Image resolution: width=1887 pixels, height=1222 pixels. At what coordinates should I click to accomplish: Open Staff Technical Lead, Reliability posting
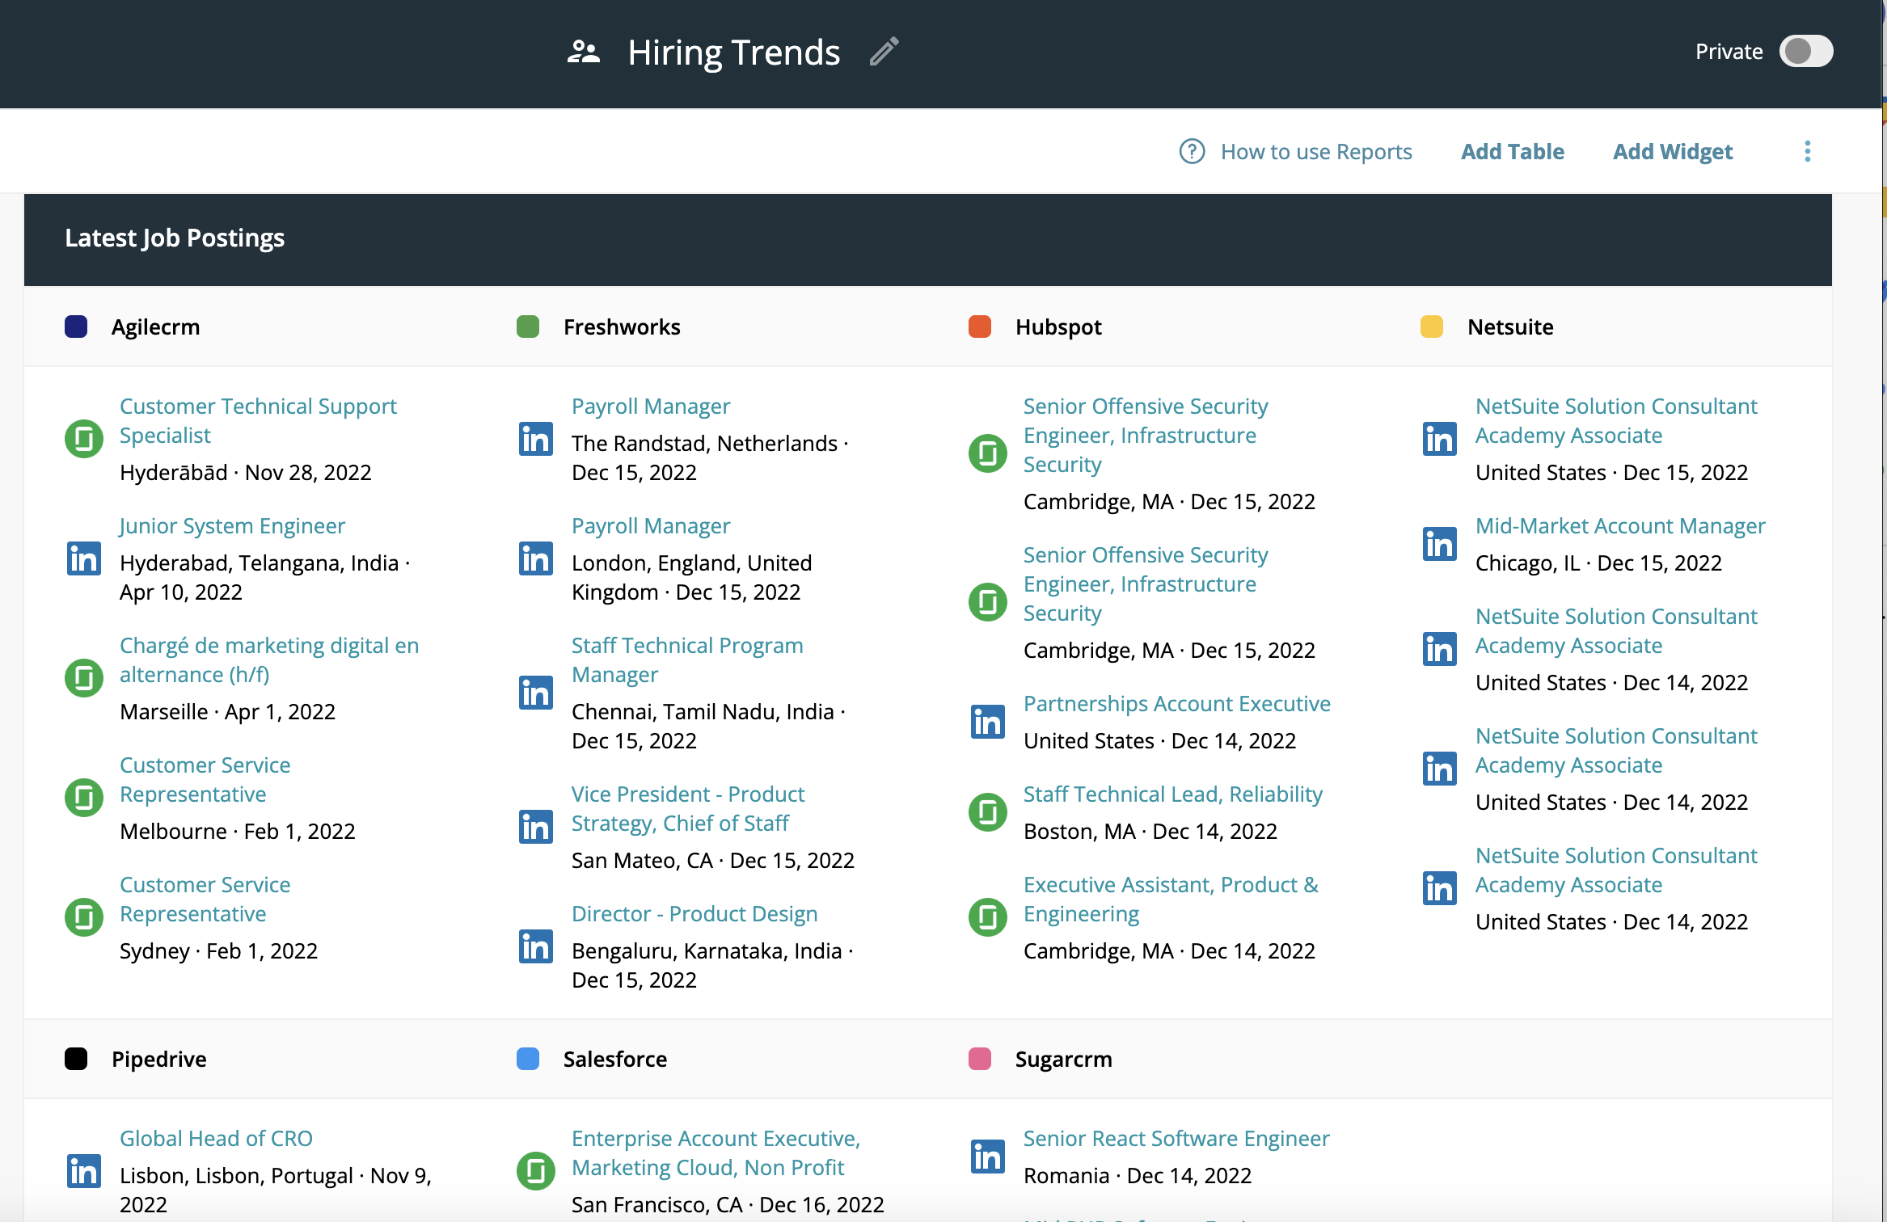point(1173,794)
